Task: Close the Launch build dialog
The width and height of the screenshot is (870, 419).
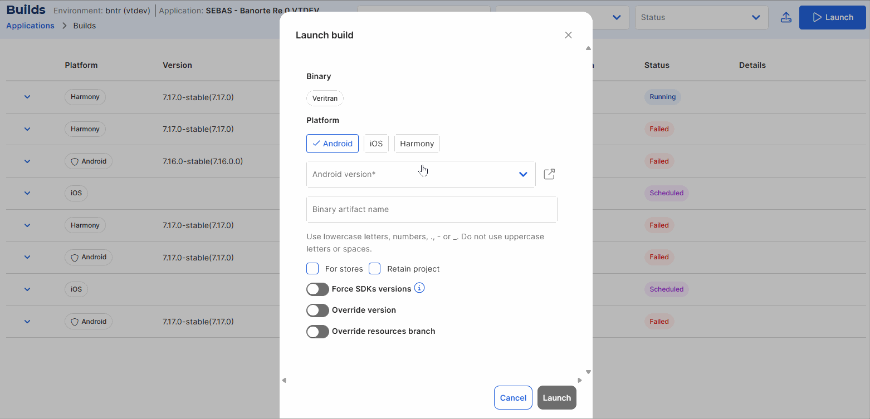Action: 568,35
